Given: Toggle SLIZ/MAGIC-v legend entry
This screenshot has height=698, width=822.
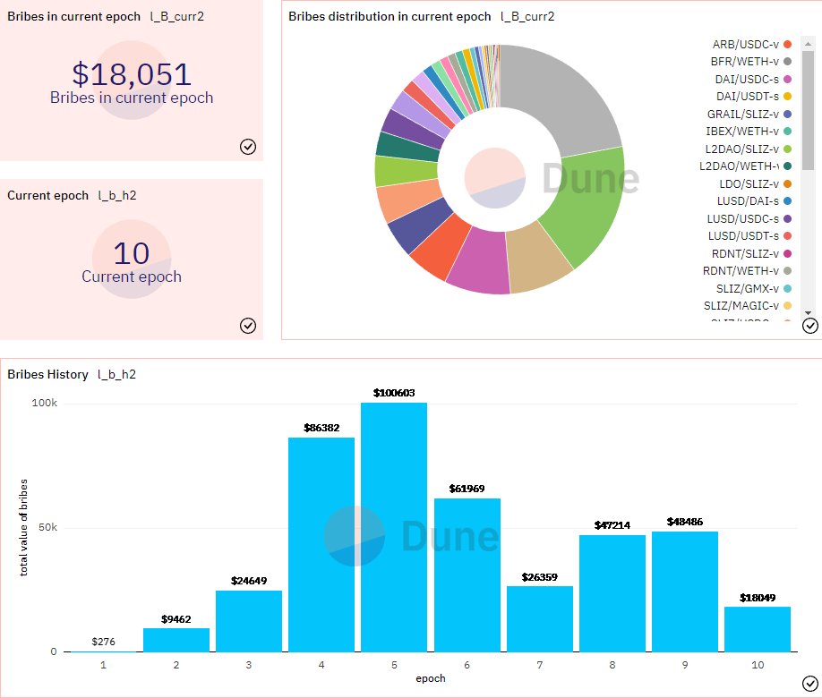Looking at the screenshot, I should [x=747, y=305].
